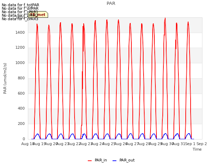Screen dimensions: 223x167
Task: Click the 1400 y-axis tick label
Action: (20, 32)
